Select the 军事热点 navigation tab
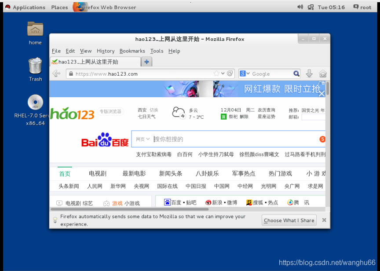This screenshot has height=271, width=380. click(x=244, y=174)
